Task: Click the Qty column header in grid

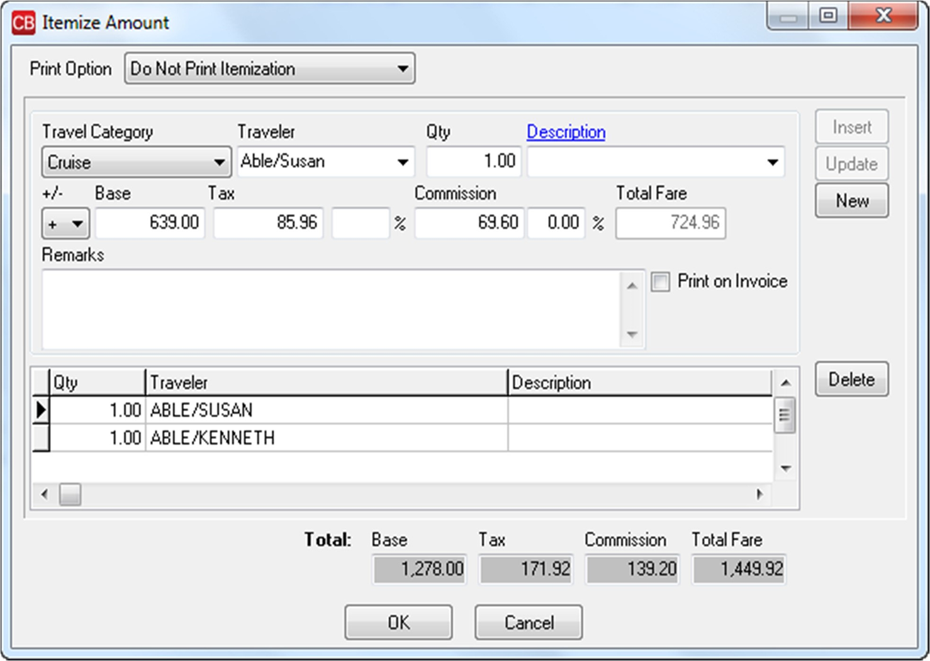Action: (98, 382)
